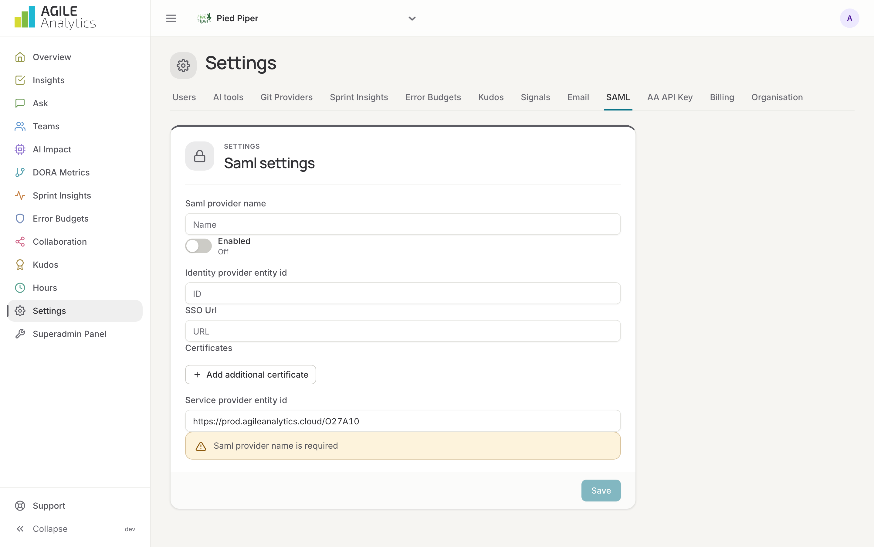Open the Billing tab
Screen dimensions: 874x547
pos(722,97)
